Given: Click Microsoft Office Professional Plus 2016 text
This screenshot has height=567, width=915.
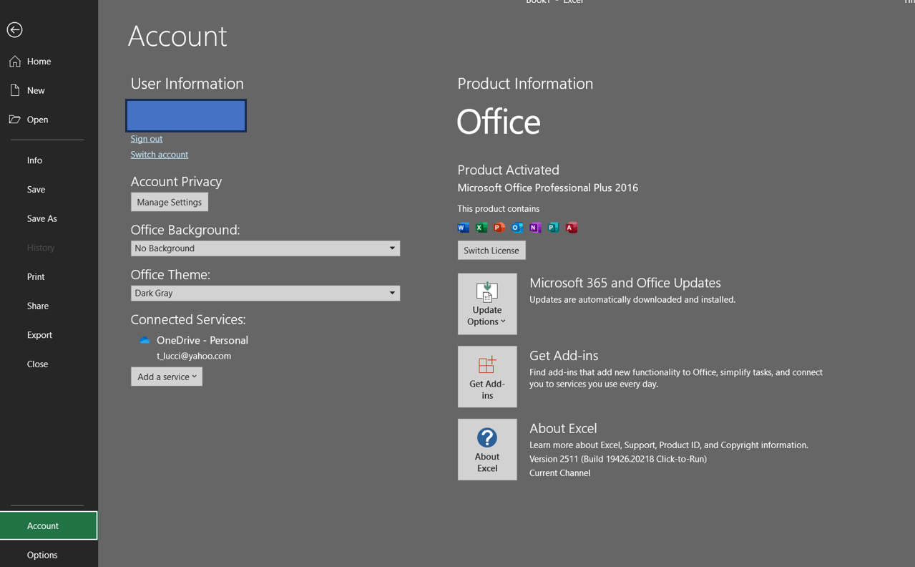Looking at the screenshot, I should (x=548, y=188).
